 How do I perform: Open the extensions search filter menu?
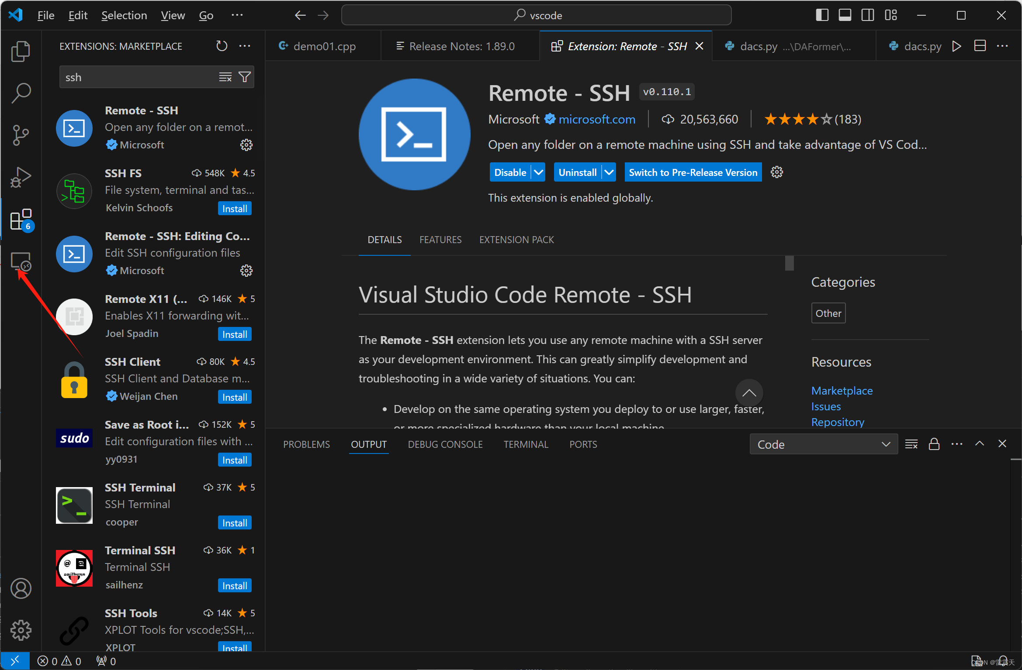245,77
